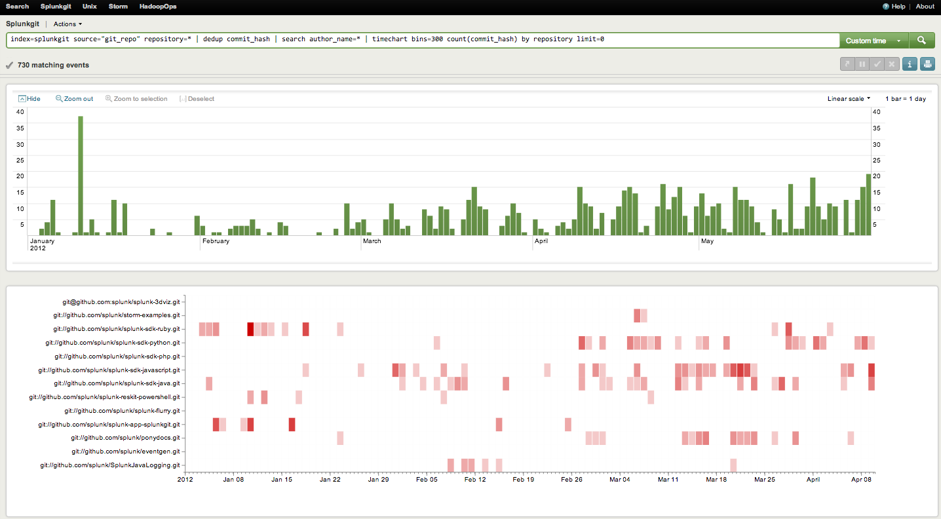This screenshot has width=941, height=519.
Task: Change the Linear scale dropdown
Action: [849, 99]
